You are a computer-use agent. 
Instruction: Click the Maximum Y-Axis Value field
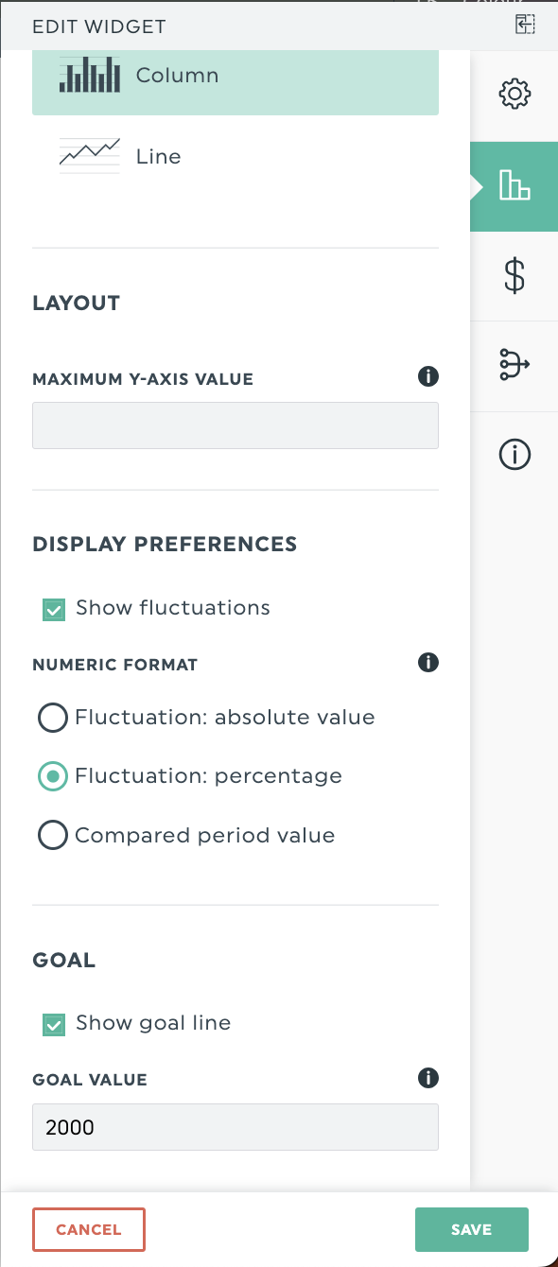(x=235, y=425)
